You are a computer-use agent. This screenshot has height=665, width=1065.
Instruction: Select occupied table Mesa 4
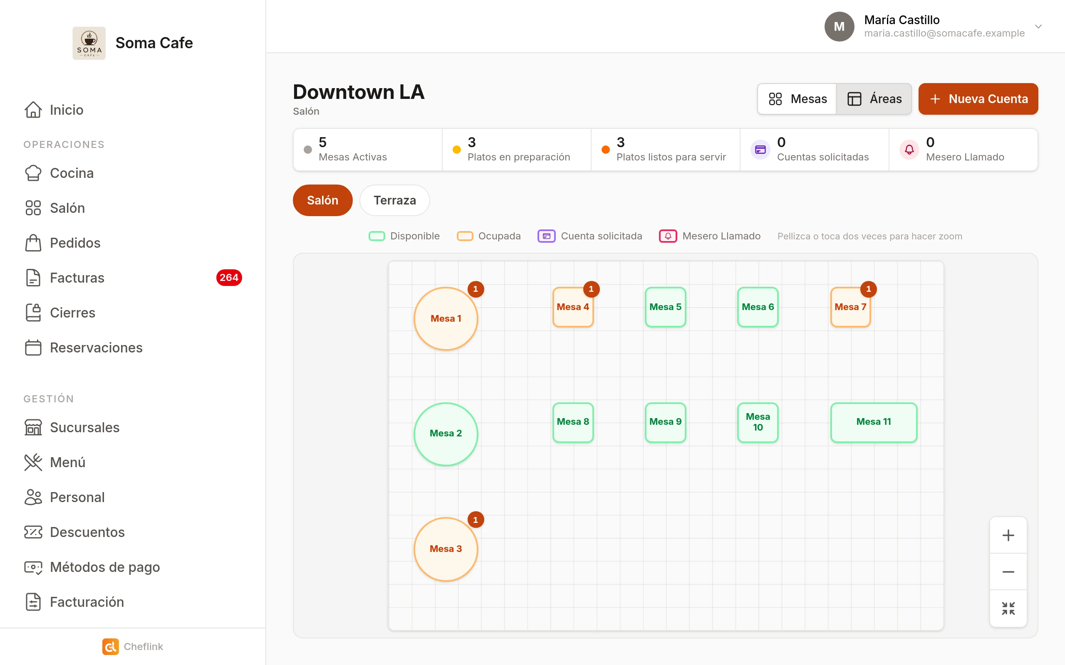pyautogui.click(x=573, y=307)
